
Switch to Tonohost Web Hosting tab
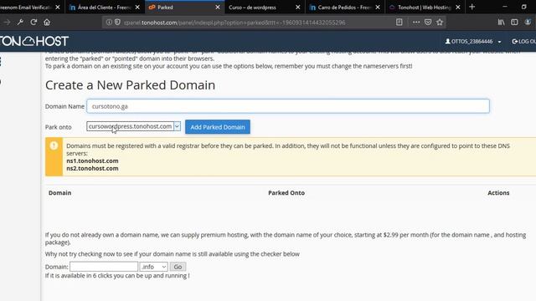[x=425, y=8]
